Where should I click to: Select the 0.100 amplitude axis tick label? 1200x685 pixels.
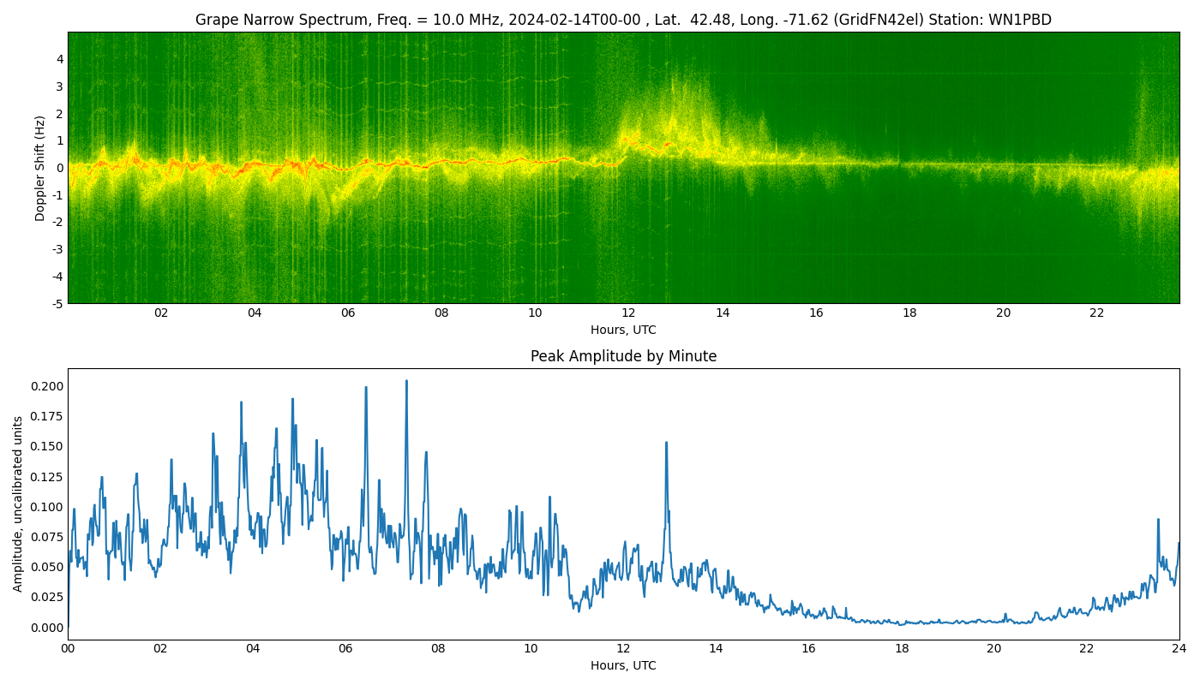point(46,507)
